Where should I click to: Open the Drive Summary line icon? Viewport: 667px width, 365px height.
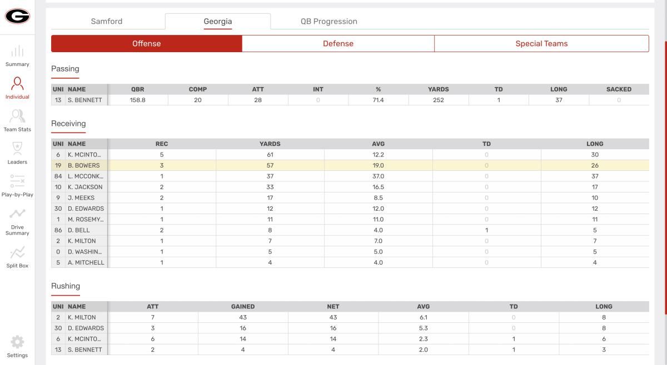pyautogui.click(x=17, y=214)
